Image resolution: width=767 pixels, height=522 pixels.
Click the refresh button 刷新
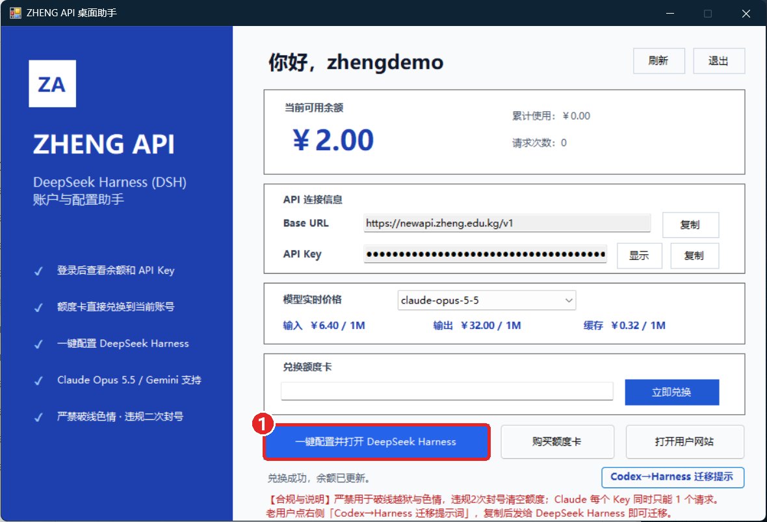point(658,60)
